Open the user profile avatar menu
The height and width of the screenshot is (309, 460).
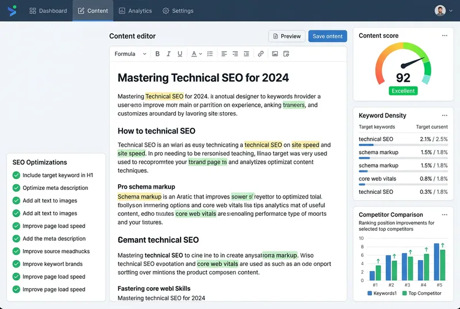coord(440,11)
